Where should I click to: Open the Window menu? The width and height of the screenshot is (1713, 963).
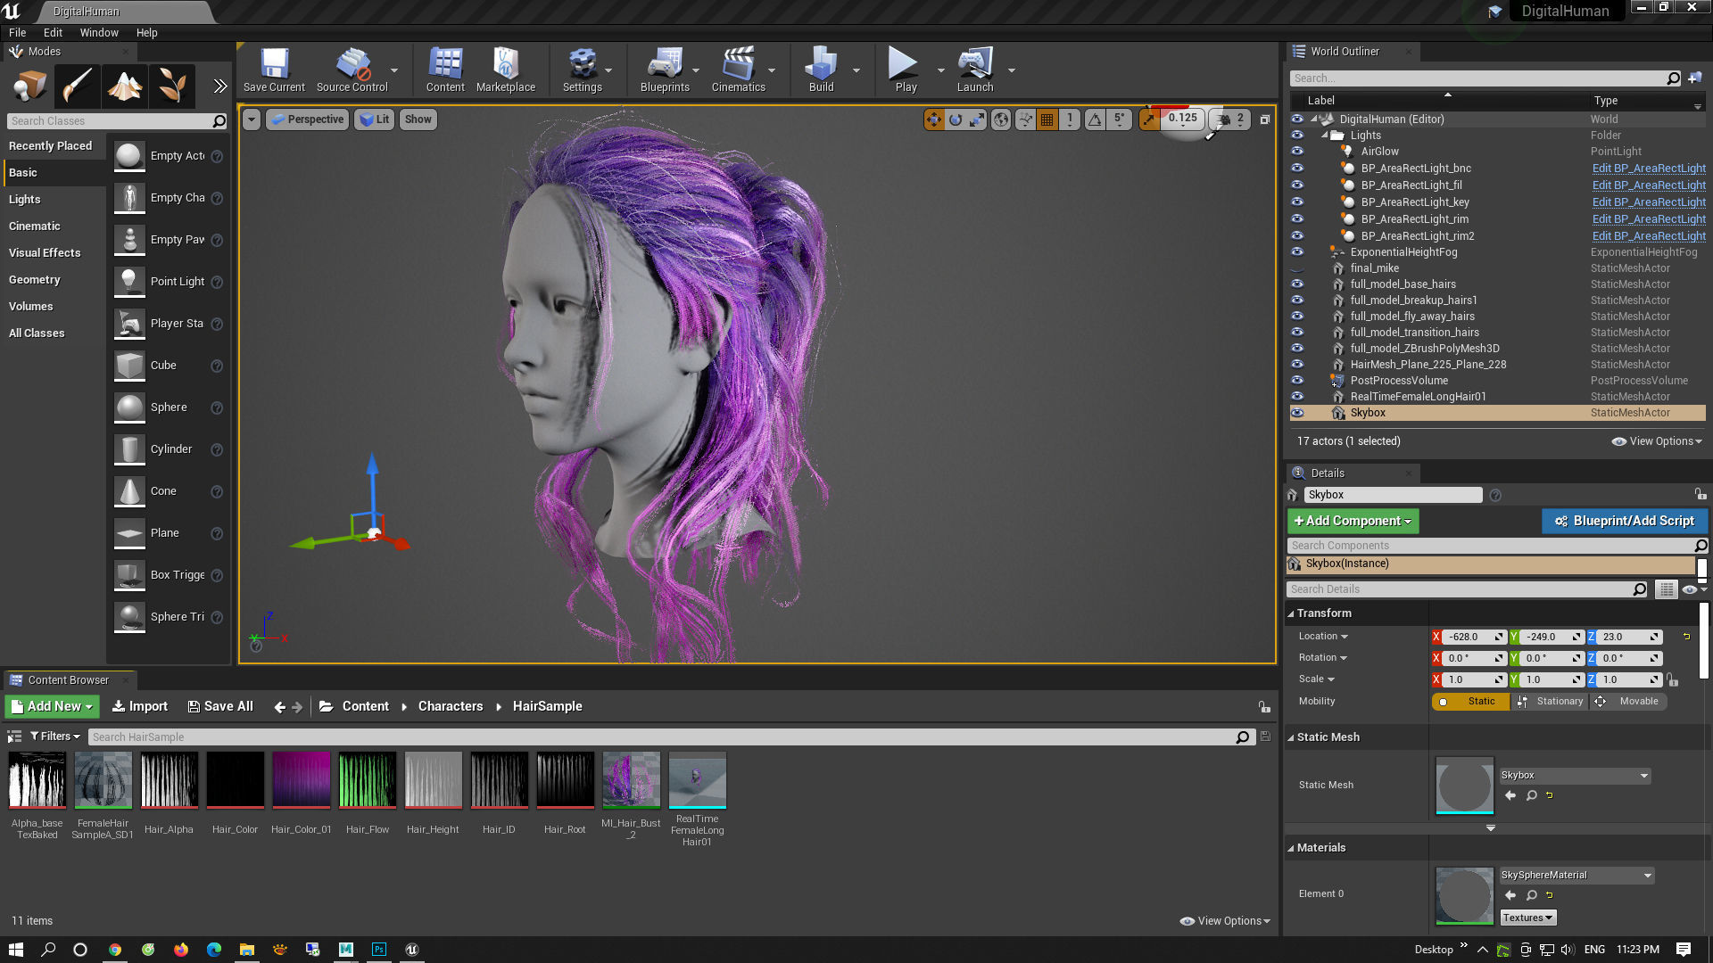(x=99, y=33)
